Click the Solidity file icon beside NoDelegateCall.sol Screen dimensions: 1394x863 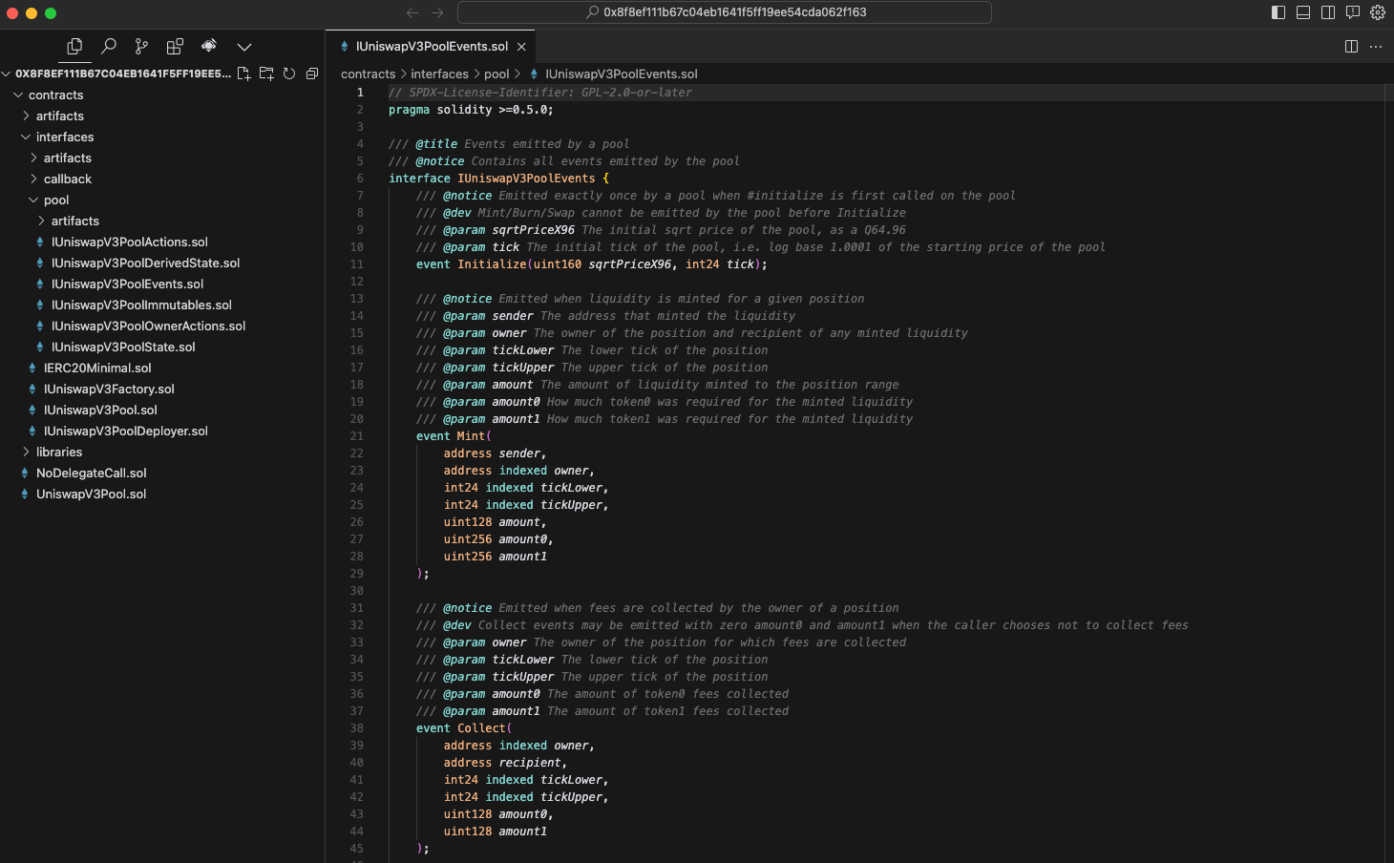(x=25, y=473)
